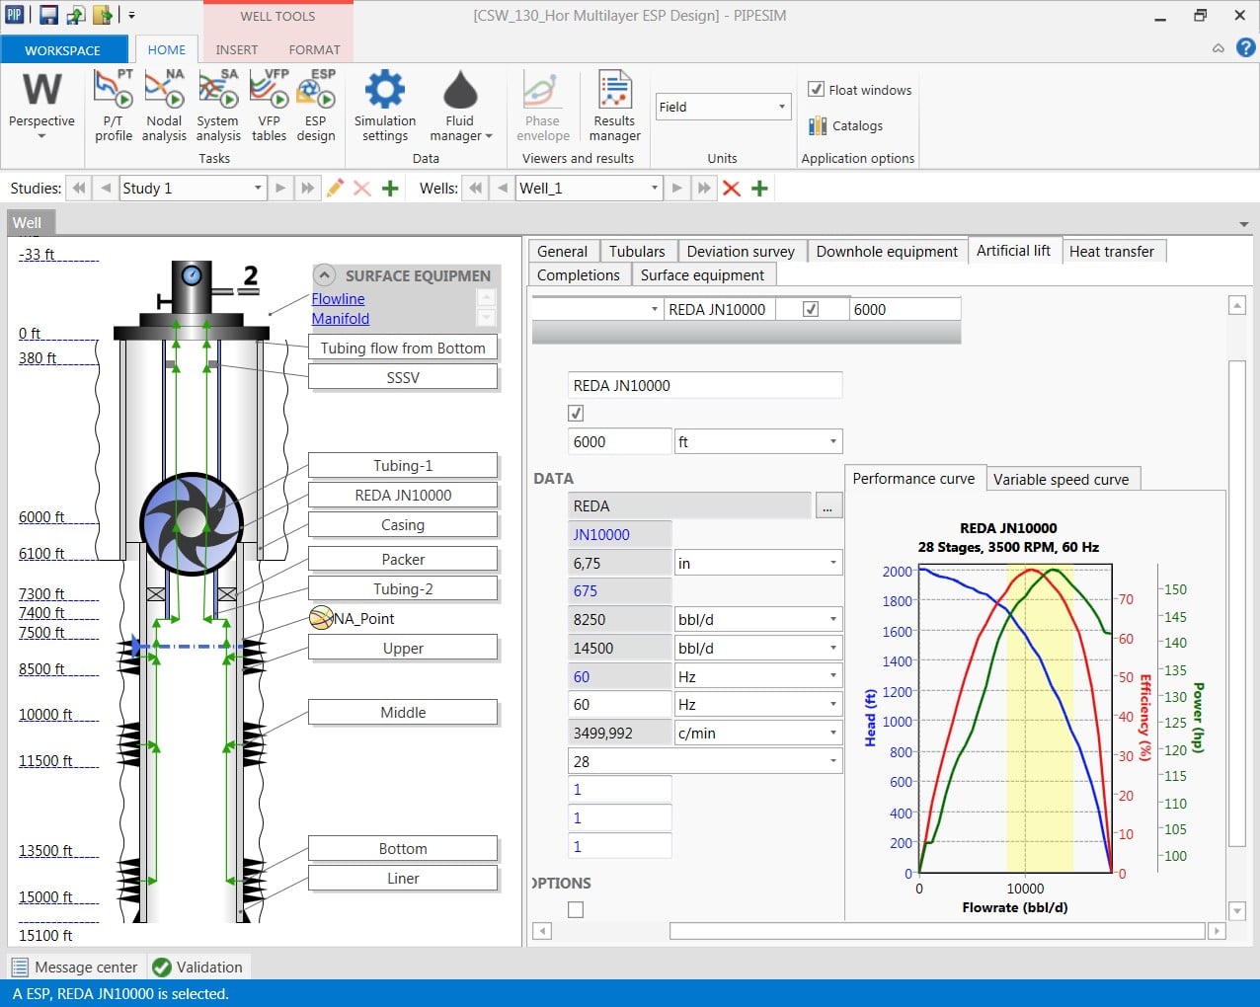Image resolution: width=1260 pixels, height=1007 pixels.
Task: Go to last well arrow
Action: (704, 188)
